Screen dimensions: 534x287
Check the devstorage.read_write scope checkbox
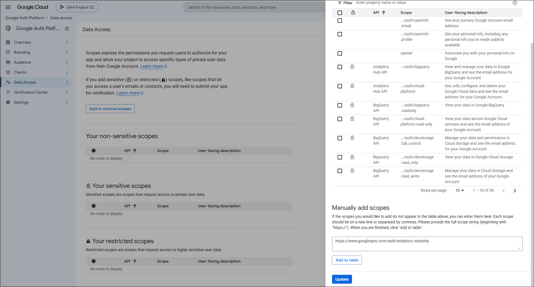pos(340,171)
